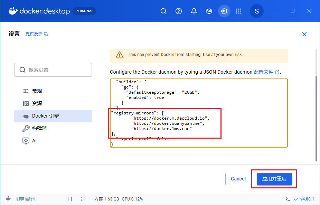The image size is (320, 205).
Task: Click the "https://docker.1ms.run" line
Action: point(162,129)
